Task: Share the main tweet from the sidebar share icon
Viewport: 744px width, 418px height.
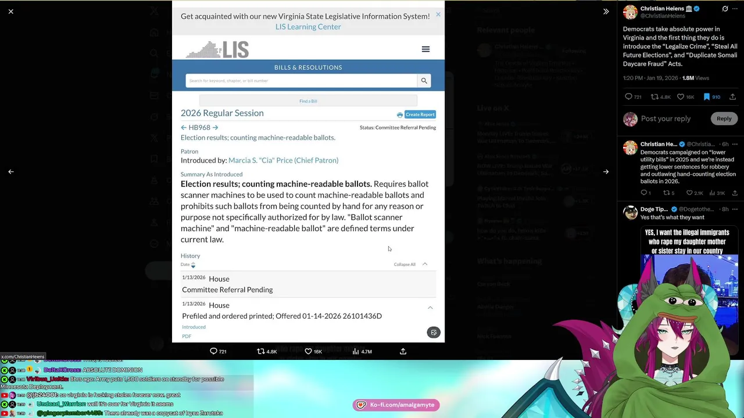Action: pos(732,97)
